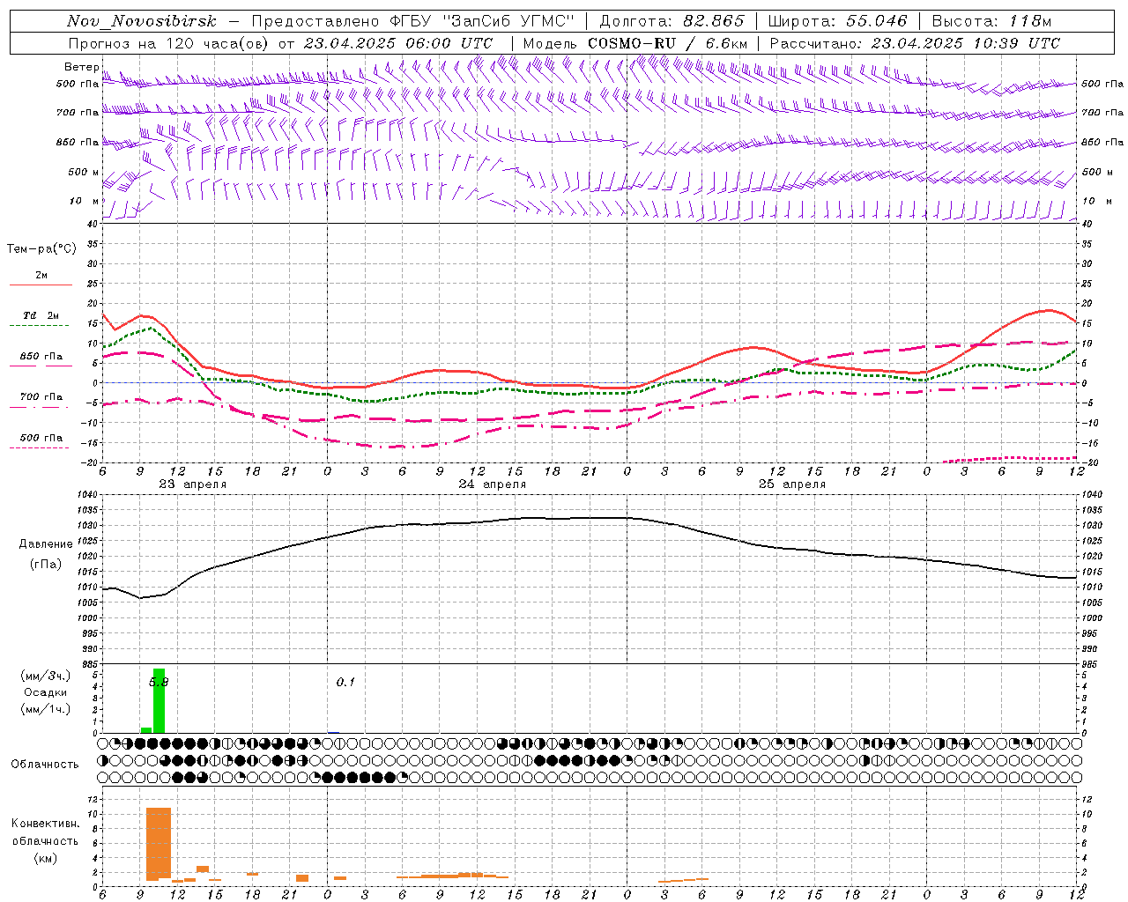
Task: Click the "700 гПа" temperature legend entry
Action: (x=41, y=397)
